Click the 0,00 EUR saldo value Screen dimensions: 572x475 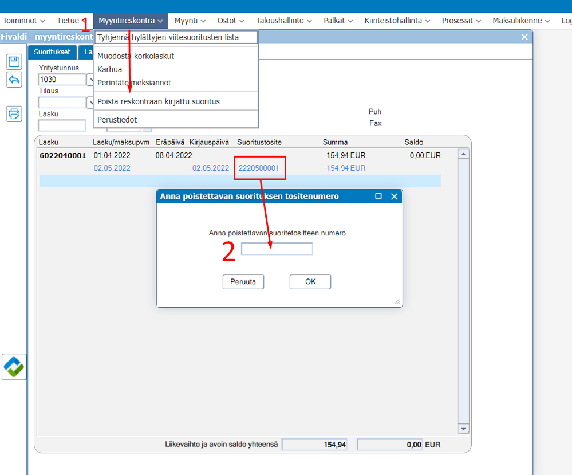[x=425, y=155]
